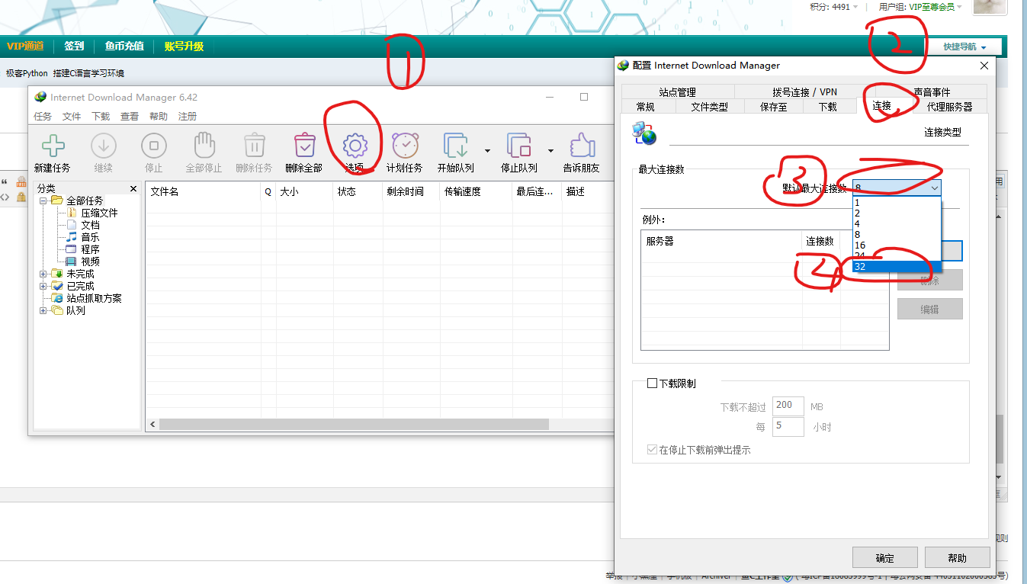Screen dimensions: 1027x584
Task: Switch to the 常规 tab
Action: point(645,107)
